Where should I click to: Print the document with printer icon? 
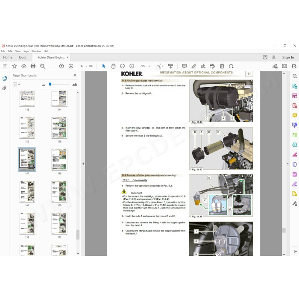[33, 66]
